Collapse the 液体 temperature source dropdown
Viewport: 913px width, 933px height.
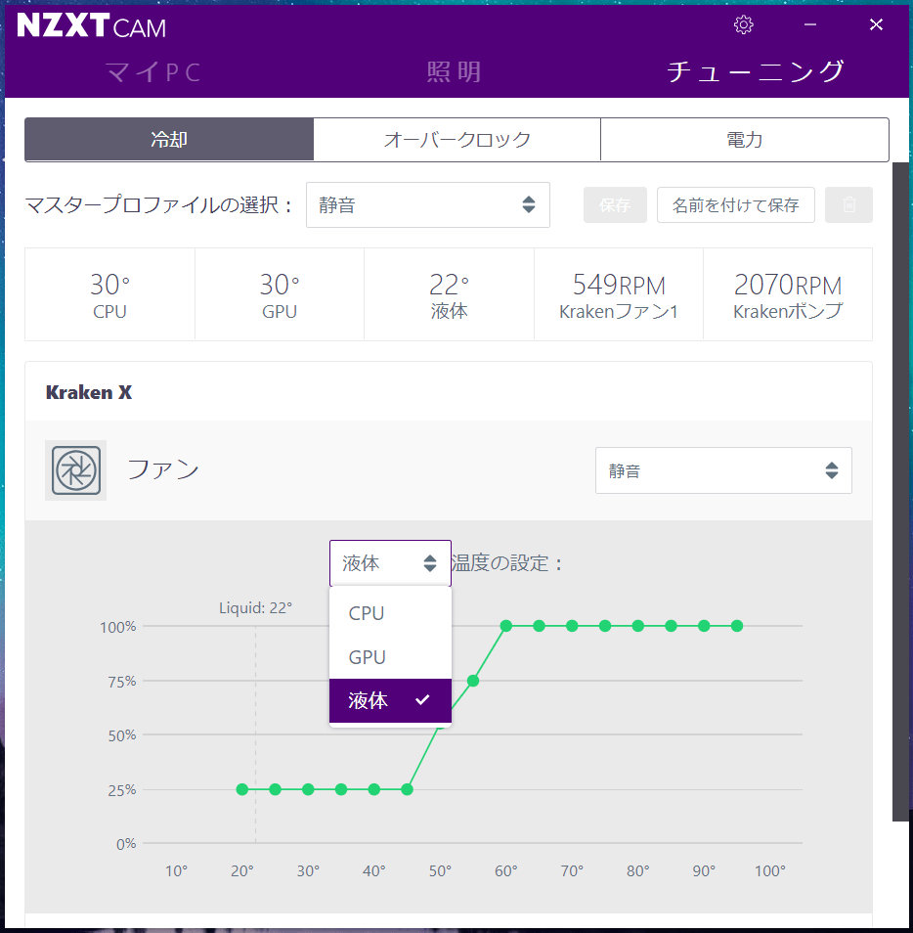point(390,563)
